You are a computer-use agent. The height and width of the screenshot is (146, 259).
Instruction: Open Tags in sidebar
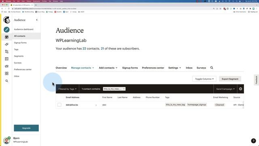[x=16, y=49]
